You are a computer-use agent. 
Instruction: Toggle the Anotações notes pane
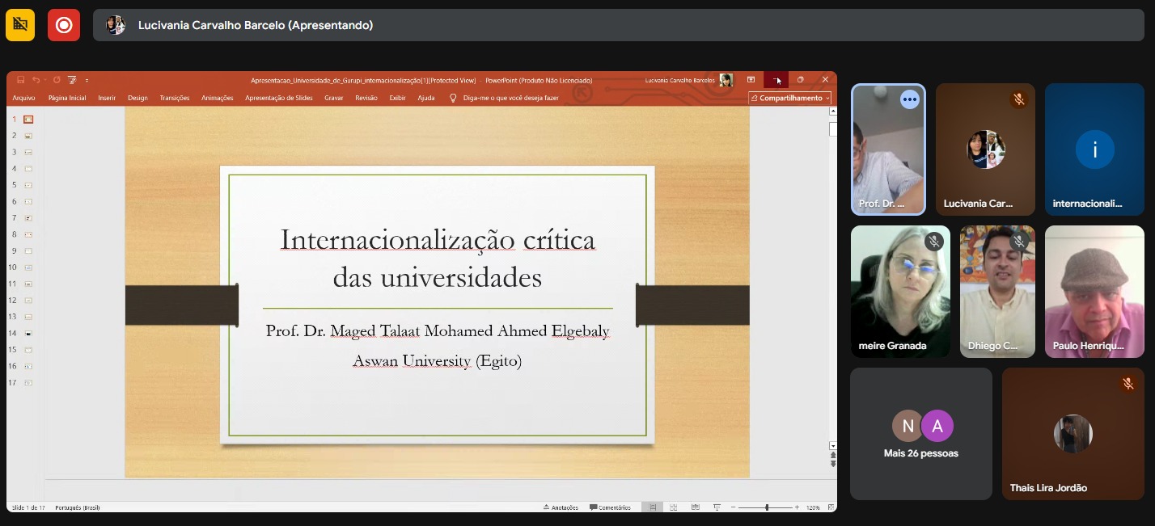[561, 507]
